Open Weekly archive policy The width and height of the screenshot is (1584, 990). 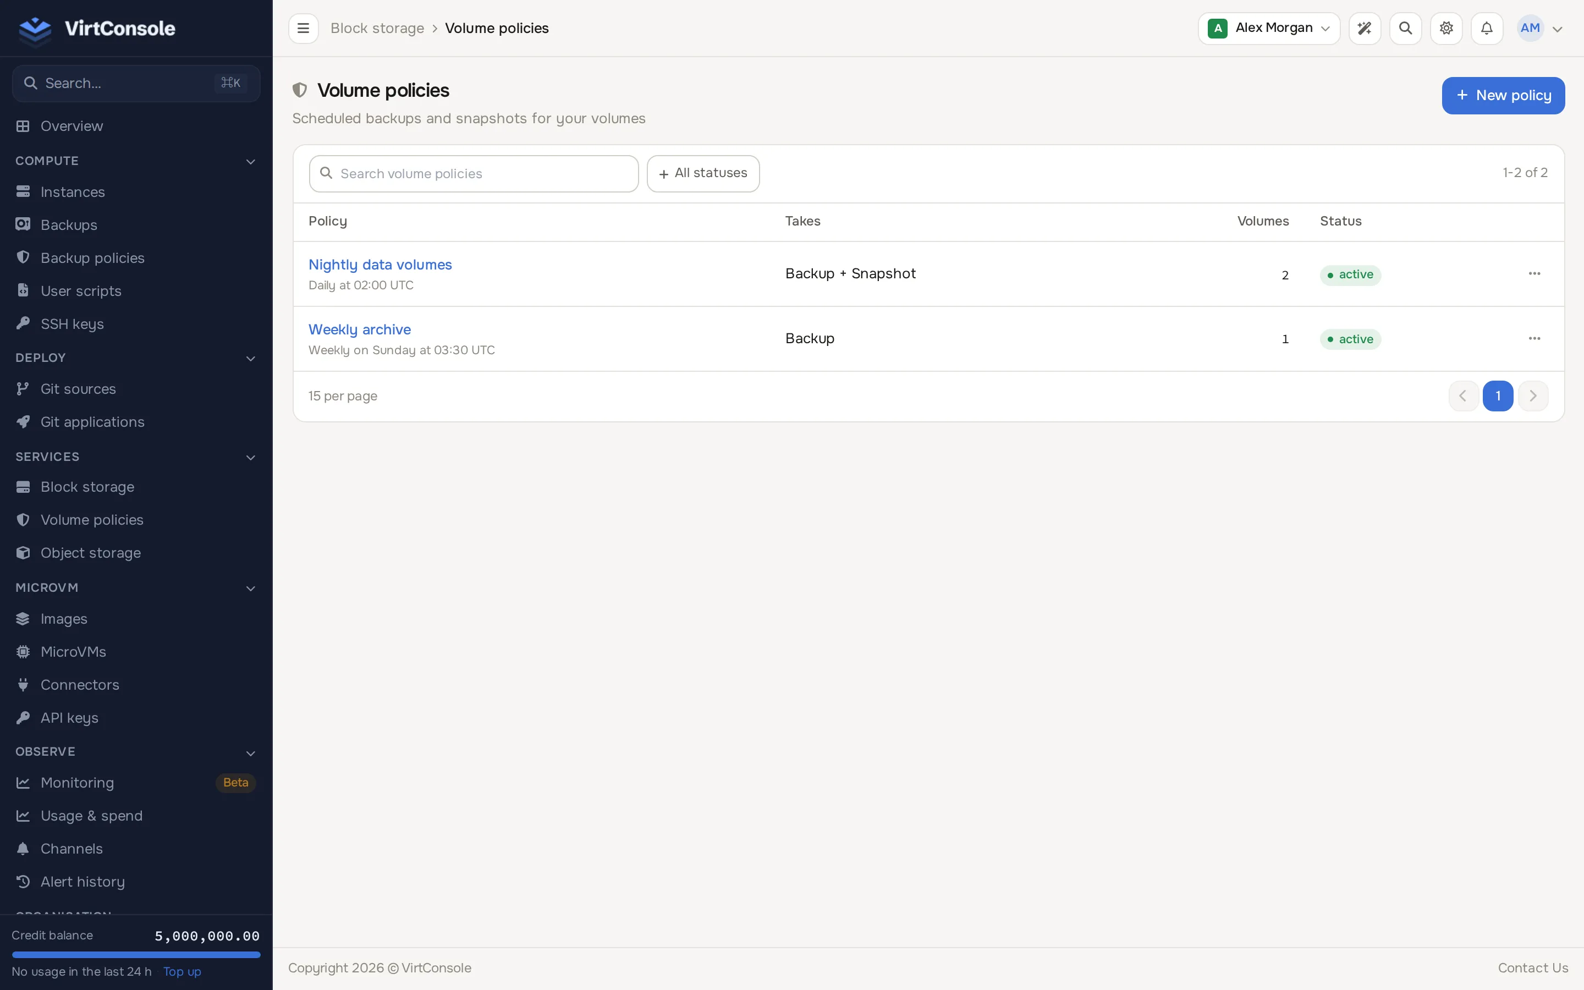tap(359, 329)
